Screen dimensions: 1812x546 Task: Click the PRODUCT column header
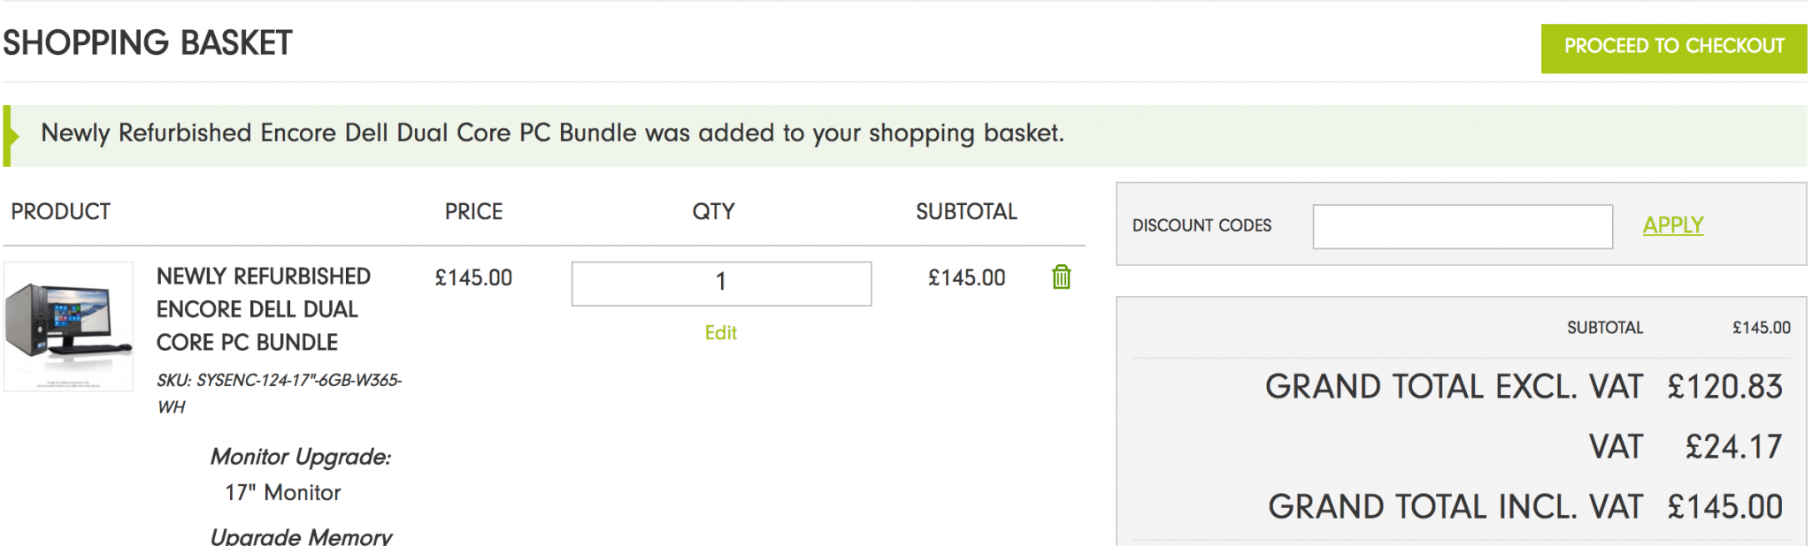[60, 212]
